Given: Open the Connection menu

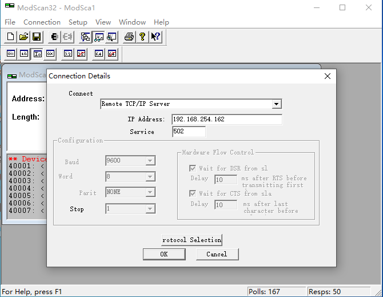Looking at the screenshot, I should coord(42,22).
